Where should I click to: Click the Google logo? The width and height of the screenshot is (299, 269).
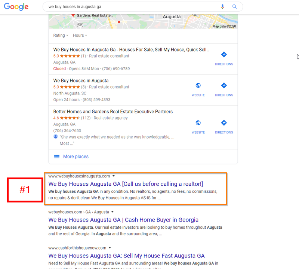pos(16,7)
